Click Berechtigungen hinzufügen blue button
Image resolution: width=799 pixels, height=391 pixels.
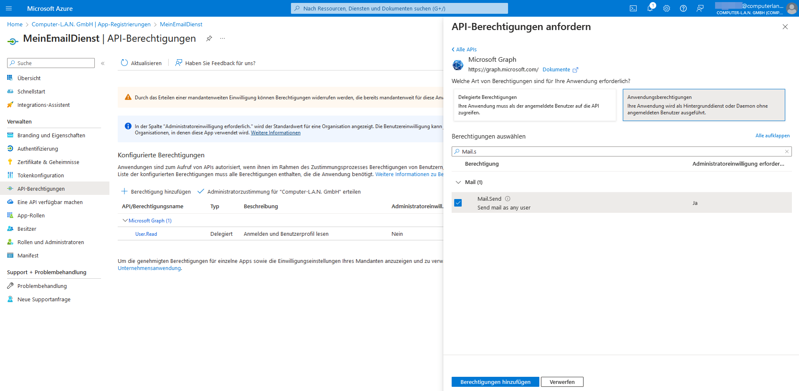coord(495,382)
